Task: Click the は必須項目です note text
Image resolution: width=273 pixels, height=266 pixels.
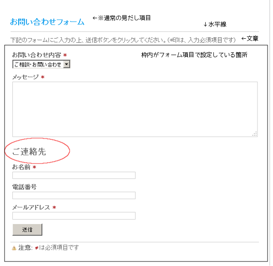Action: point(59,247)
